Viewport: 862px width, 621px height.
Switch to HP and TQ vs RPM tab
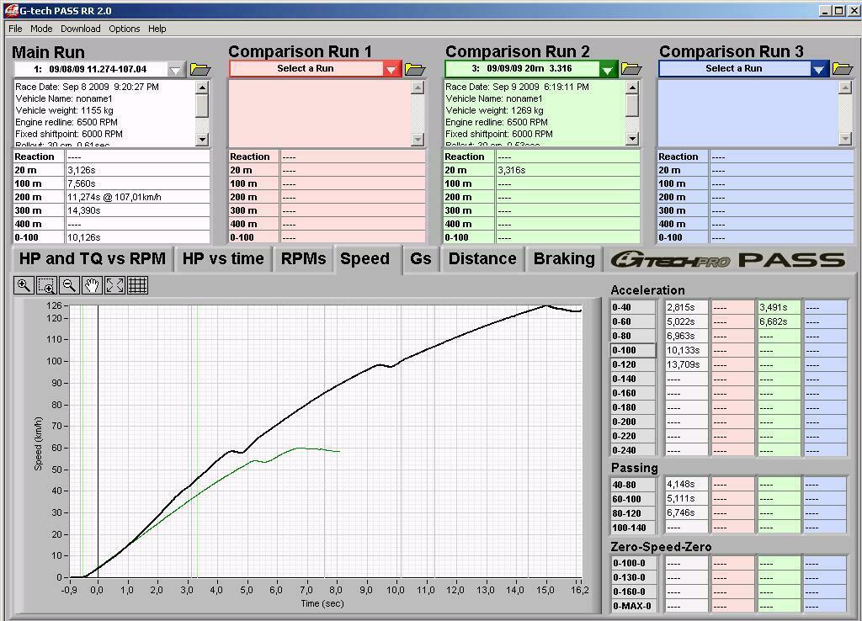93,259
